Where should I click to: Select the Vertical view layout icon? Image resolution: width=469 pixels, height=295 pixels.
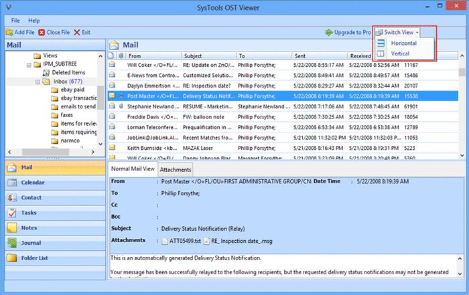tap(381, 54)
